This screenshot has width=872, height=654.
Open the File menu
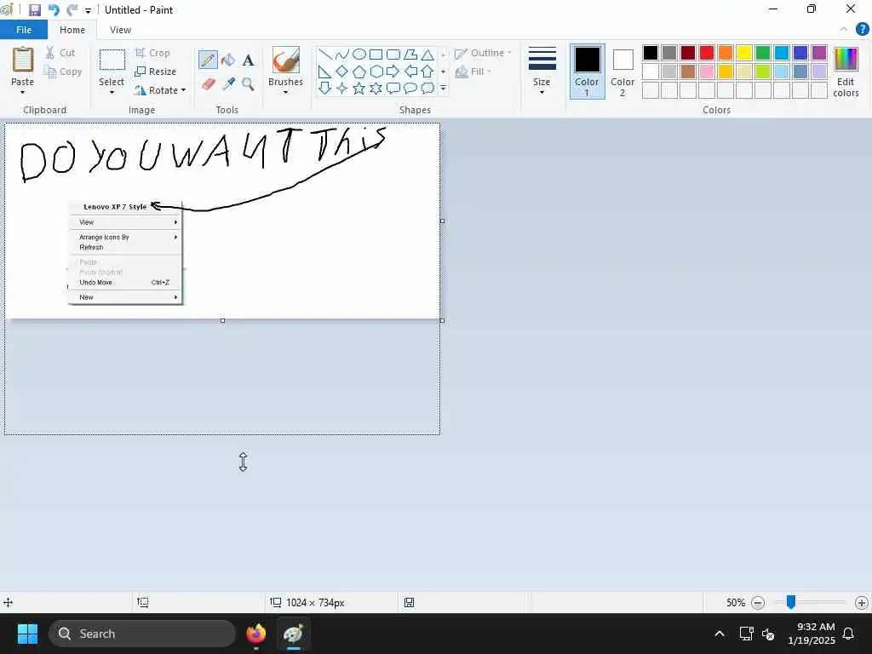[x=24, y=30]
